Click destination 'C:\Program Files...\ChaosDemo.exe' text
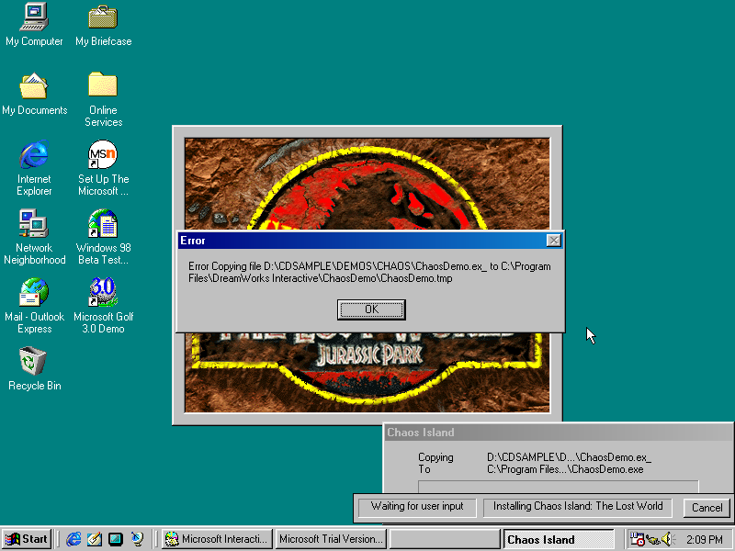 565,469
